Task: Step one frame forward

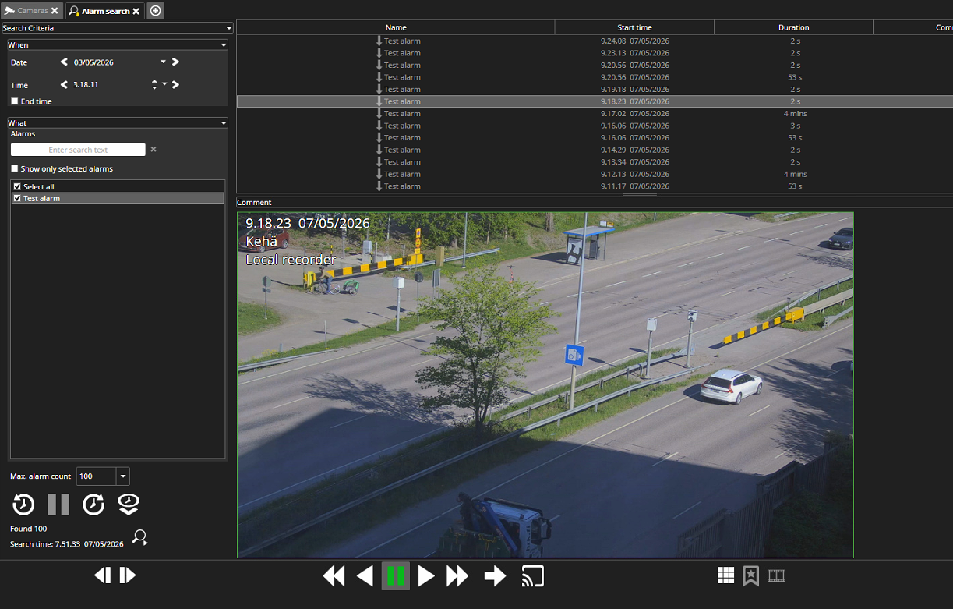Action: tap(128, 575)
